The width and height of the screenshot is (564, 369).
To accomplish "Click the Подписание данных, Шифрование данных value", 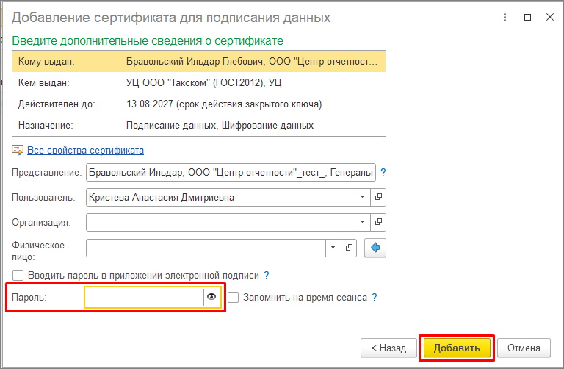I will point(220,125).
